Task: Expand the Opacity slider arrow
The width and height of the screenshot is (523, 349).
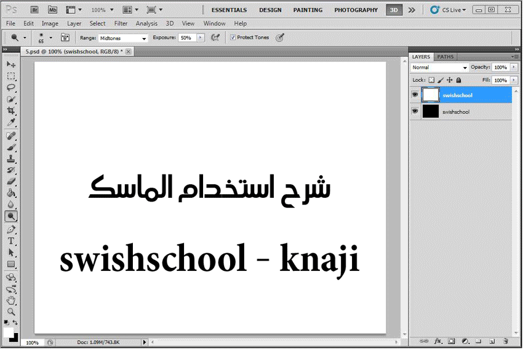Action: pos(514,68)
